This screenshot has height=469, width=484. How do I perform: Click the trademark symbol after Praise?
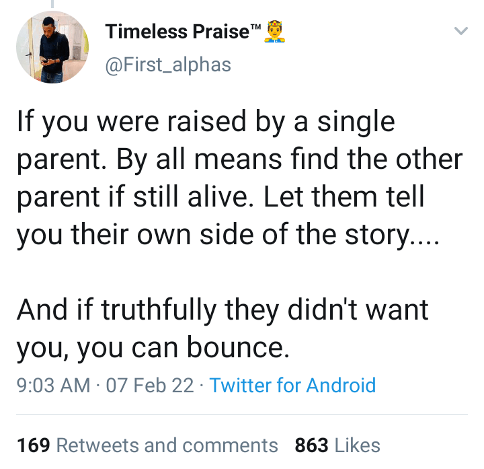[x=255, y=27]
